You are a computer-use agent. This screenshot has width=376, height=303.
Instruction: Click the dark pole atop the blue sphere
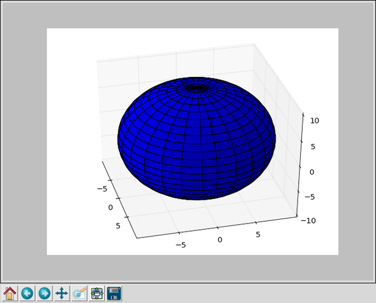pyautogui.click(x=197, y=88)
